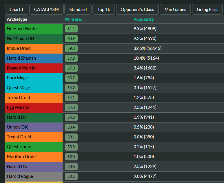Open the Quest Hunter archetype
The height and width of the screenshot is (183, 224).
pos(34,147)
